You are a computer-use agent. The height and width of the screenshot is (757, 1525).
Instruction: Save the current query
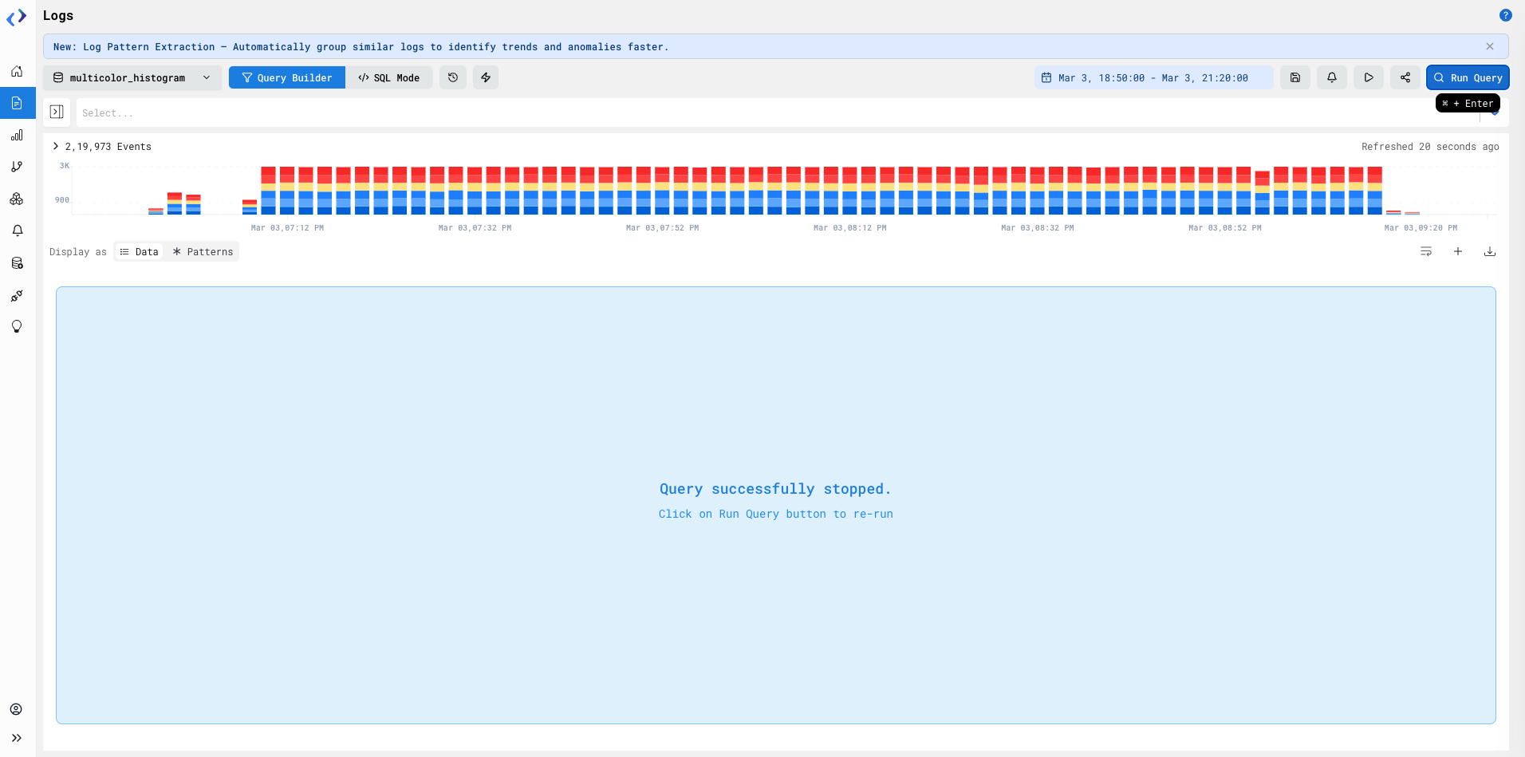pyautogui.click(x=1295, y=77)
